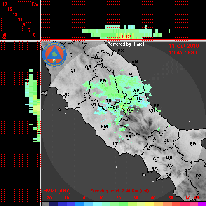This screenshot has width=206, height=206.
Task: Select the RM city label
Action: pyautogui.click(x=104, y=126)
